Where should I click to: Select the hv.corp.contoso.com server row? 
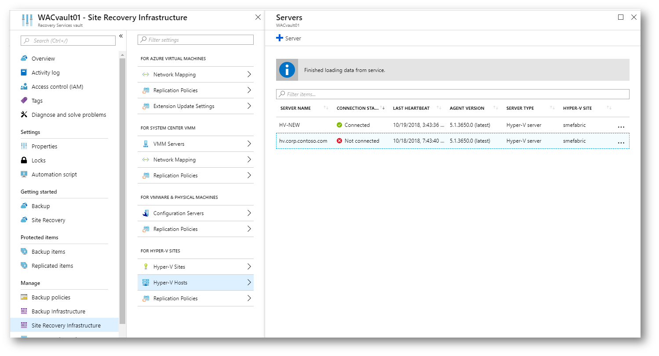coord(452,141)
